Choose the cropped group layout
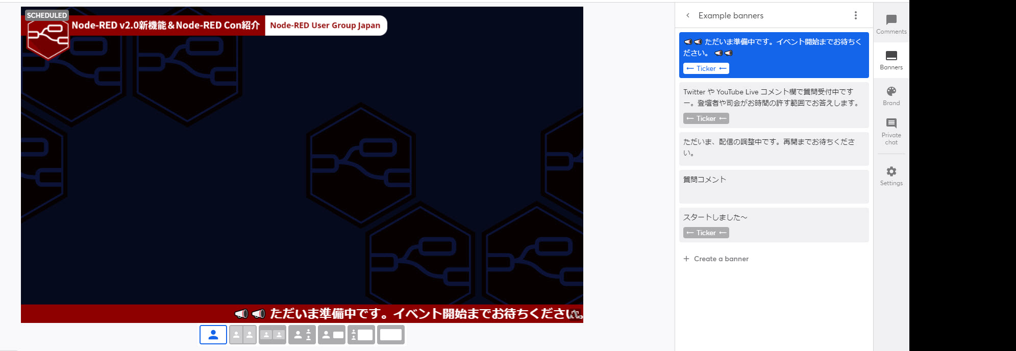The width and height of the screenshot is (1016, 351). coord(272,335)
